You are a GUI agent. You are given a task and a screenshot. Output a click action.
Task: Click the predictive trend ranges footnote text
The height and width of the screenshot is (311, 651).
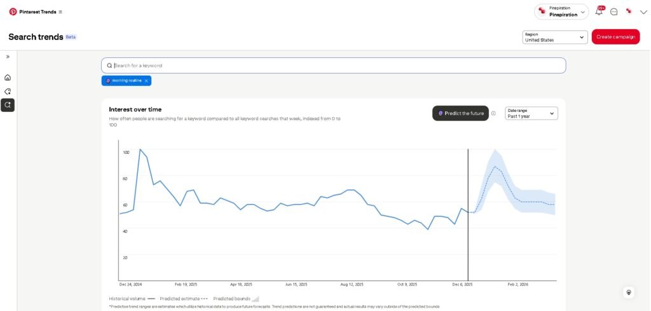pyautogui.click(x=275, y=307)
